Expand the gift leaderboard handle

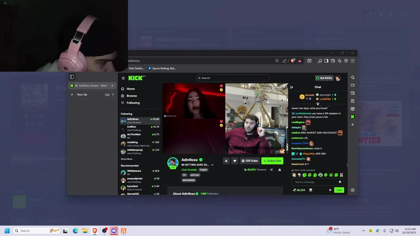[318, 104]
